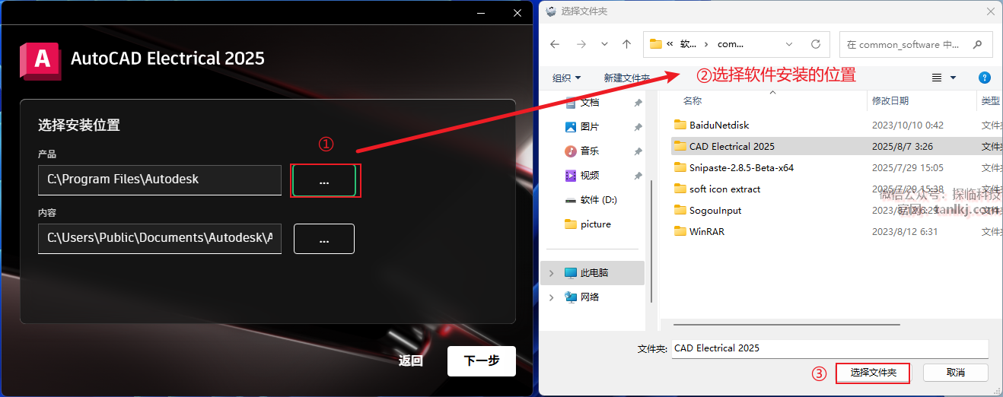Image resolution: width=1003 pixels, height=397 pixels.
Task: Click the 视频 video icon in sidebar
Action: [x=571, y=175]
